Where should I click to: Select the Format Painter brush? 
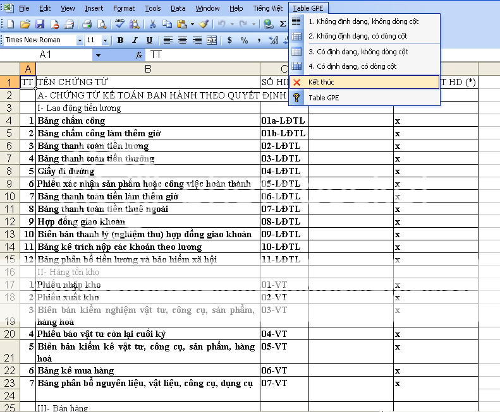tap(203, 24)
